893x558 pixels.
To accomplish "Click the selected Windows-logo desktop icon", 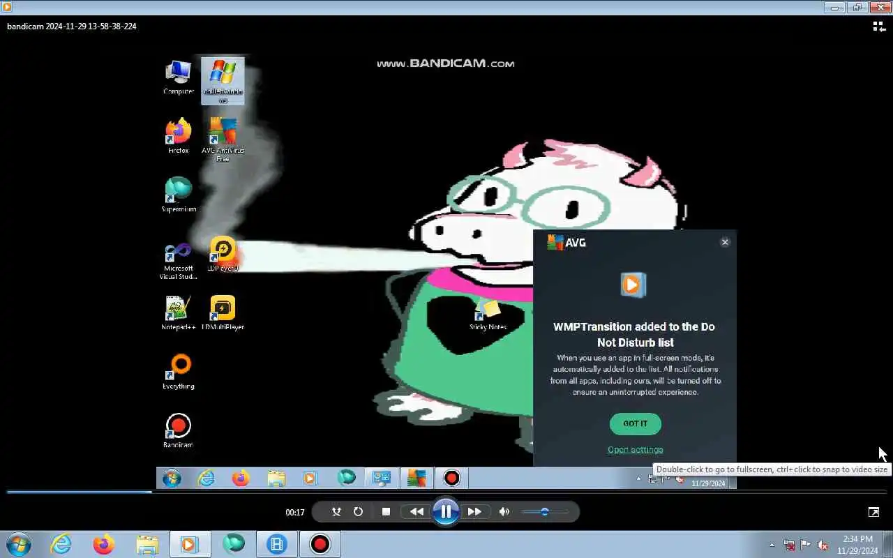I will coord(223,81).
